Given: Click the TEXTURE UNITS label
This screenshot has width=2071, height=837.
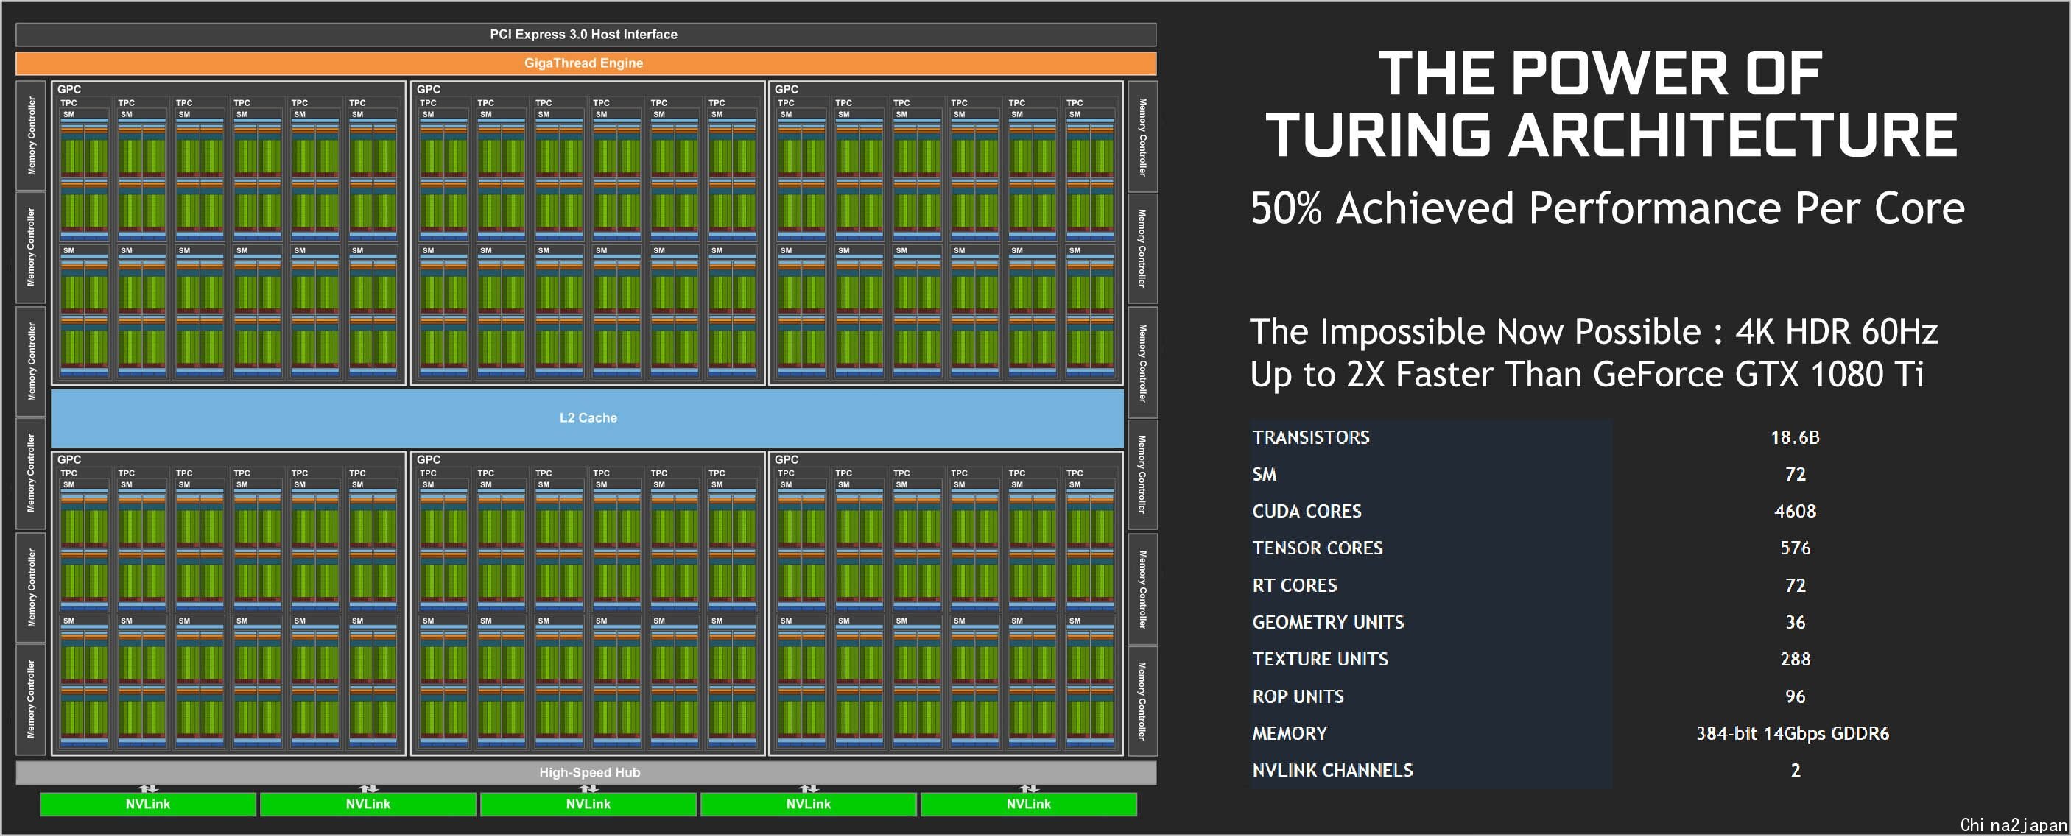Looking at the screenshot, I should click(x=1319, y=660).
